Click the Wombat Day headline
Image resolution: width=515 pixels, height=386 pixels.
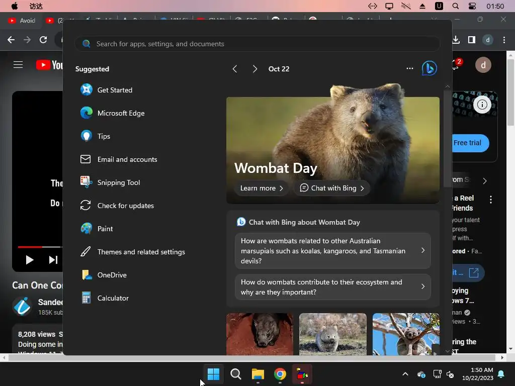coord(276,168)
